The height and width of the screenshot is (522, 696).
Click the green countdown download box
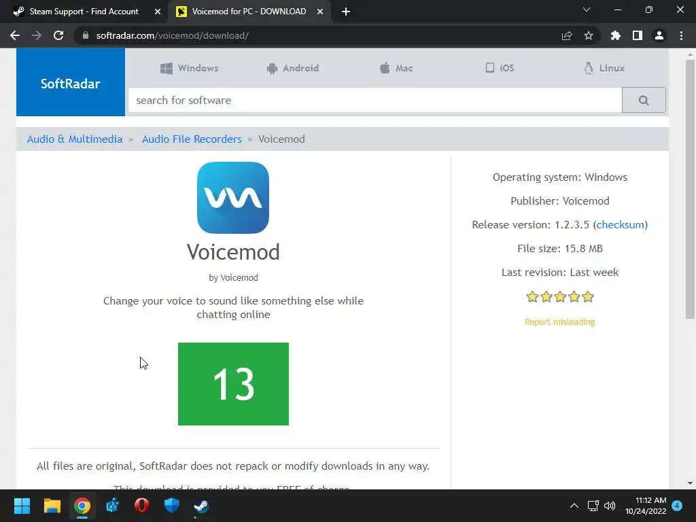[234, 384]
